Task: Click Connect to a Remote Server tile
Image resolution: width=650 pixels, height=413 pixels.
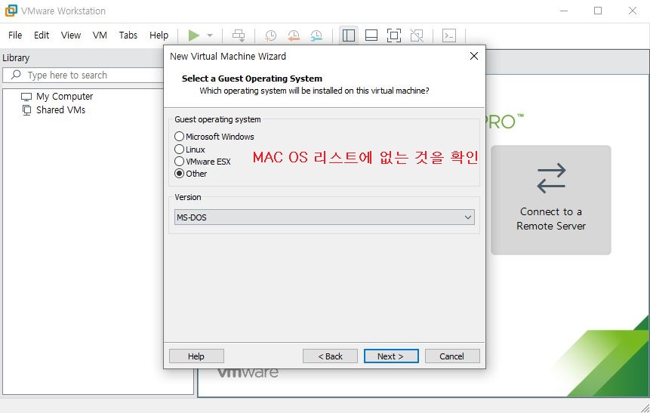Action: pyautogui.click(x=551, y=200)
